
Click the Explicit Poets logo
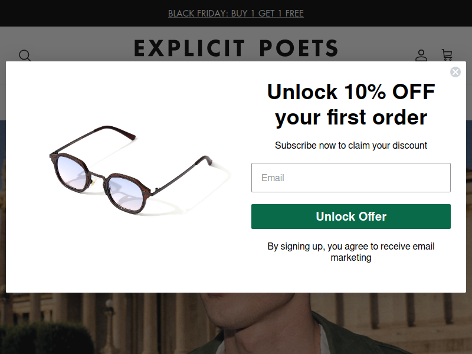(236, 48)
